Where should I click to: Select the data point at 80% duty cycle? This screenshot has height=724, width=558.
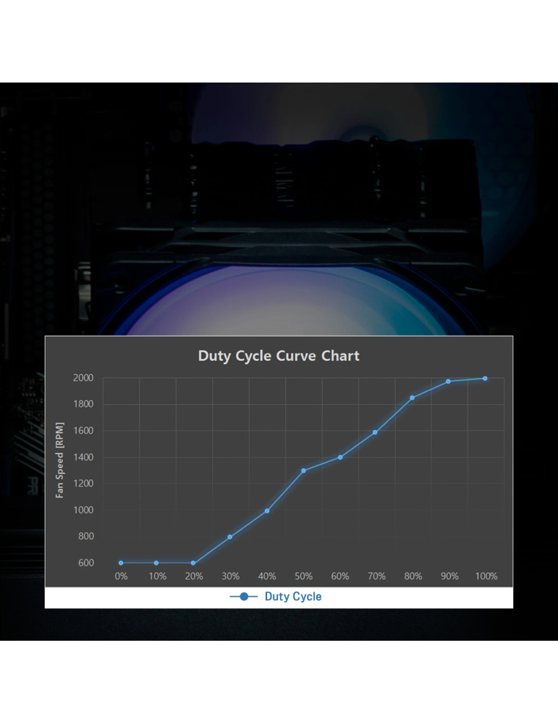coord(412,398)
